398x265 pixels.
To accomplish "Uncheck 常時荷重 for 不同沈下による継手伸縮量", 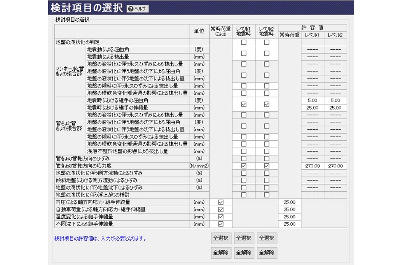I will (221, 224).
